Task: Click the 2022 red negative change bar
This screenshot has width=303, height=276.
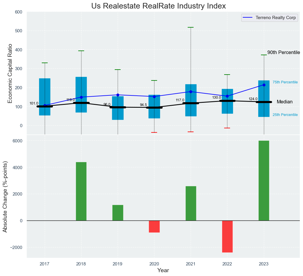Action: point(227,236)
